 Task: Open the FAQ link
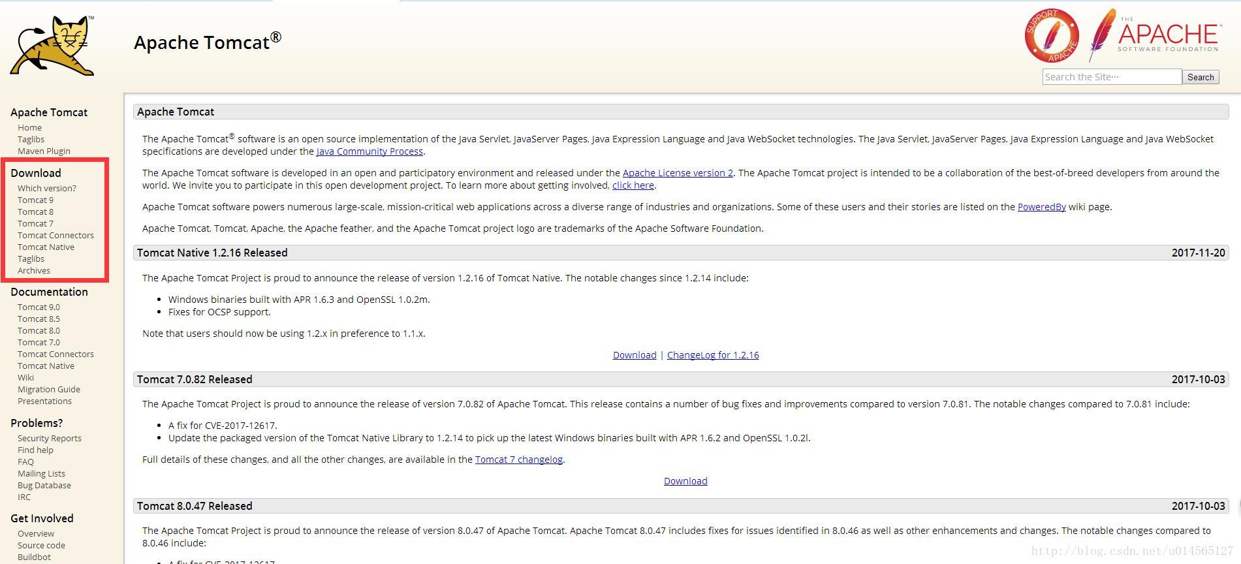tap(25, 462)
